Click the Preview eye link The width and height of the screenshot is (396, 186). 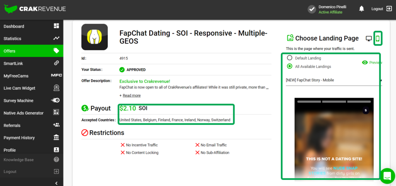pos(372,63)
